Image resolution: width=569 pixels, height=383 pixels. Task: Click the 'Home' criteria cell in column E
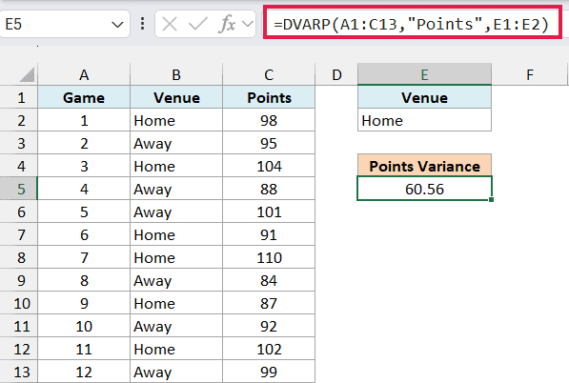pos(424,120)
